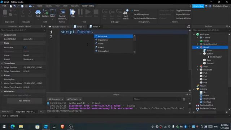
Task: Collapse the Attributes section
Action: pos(2,91)
